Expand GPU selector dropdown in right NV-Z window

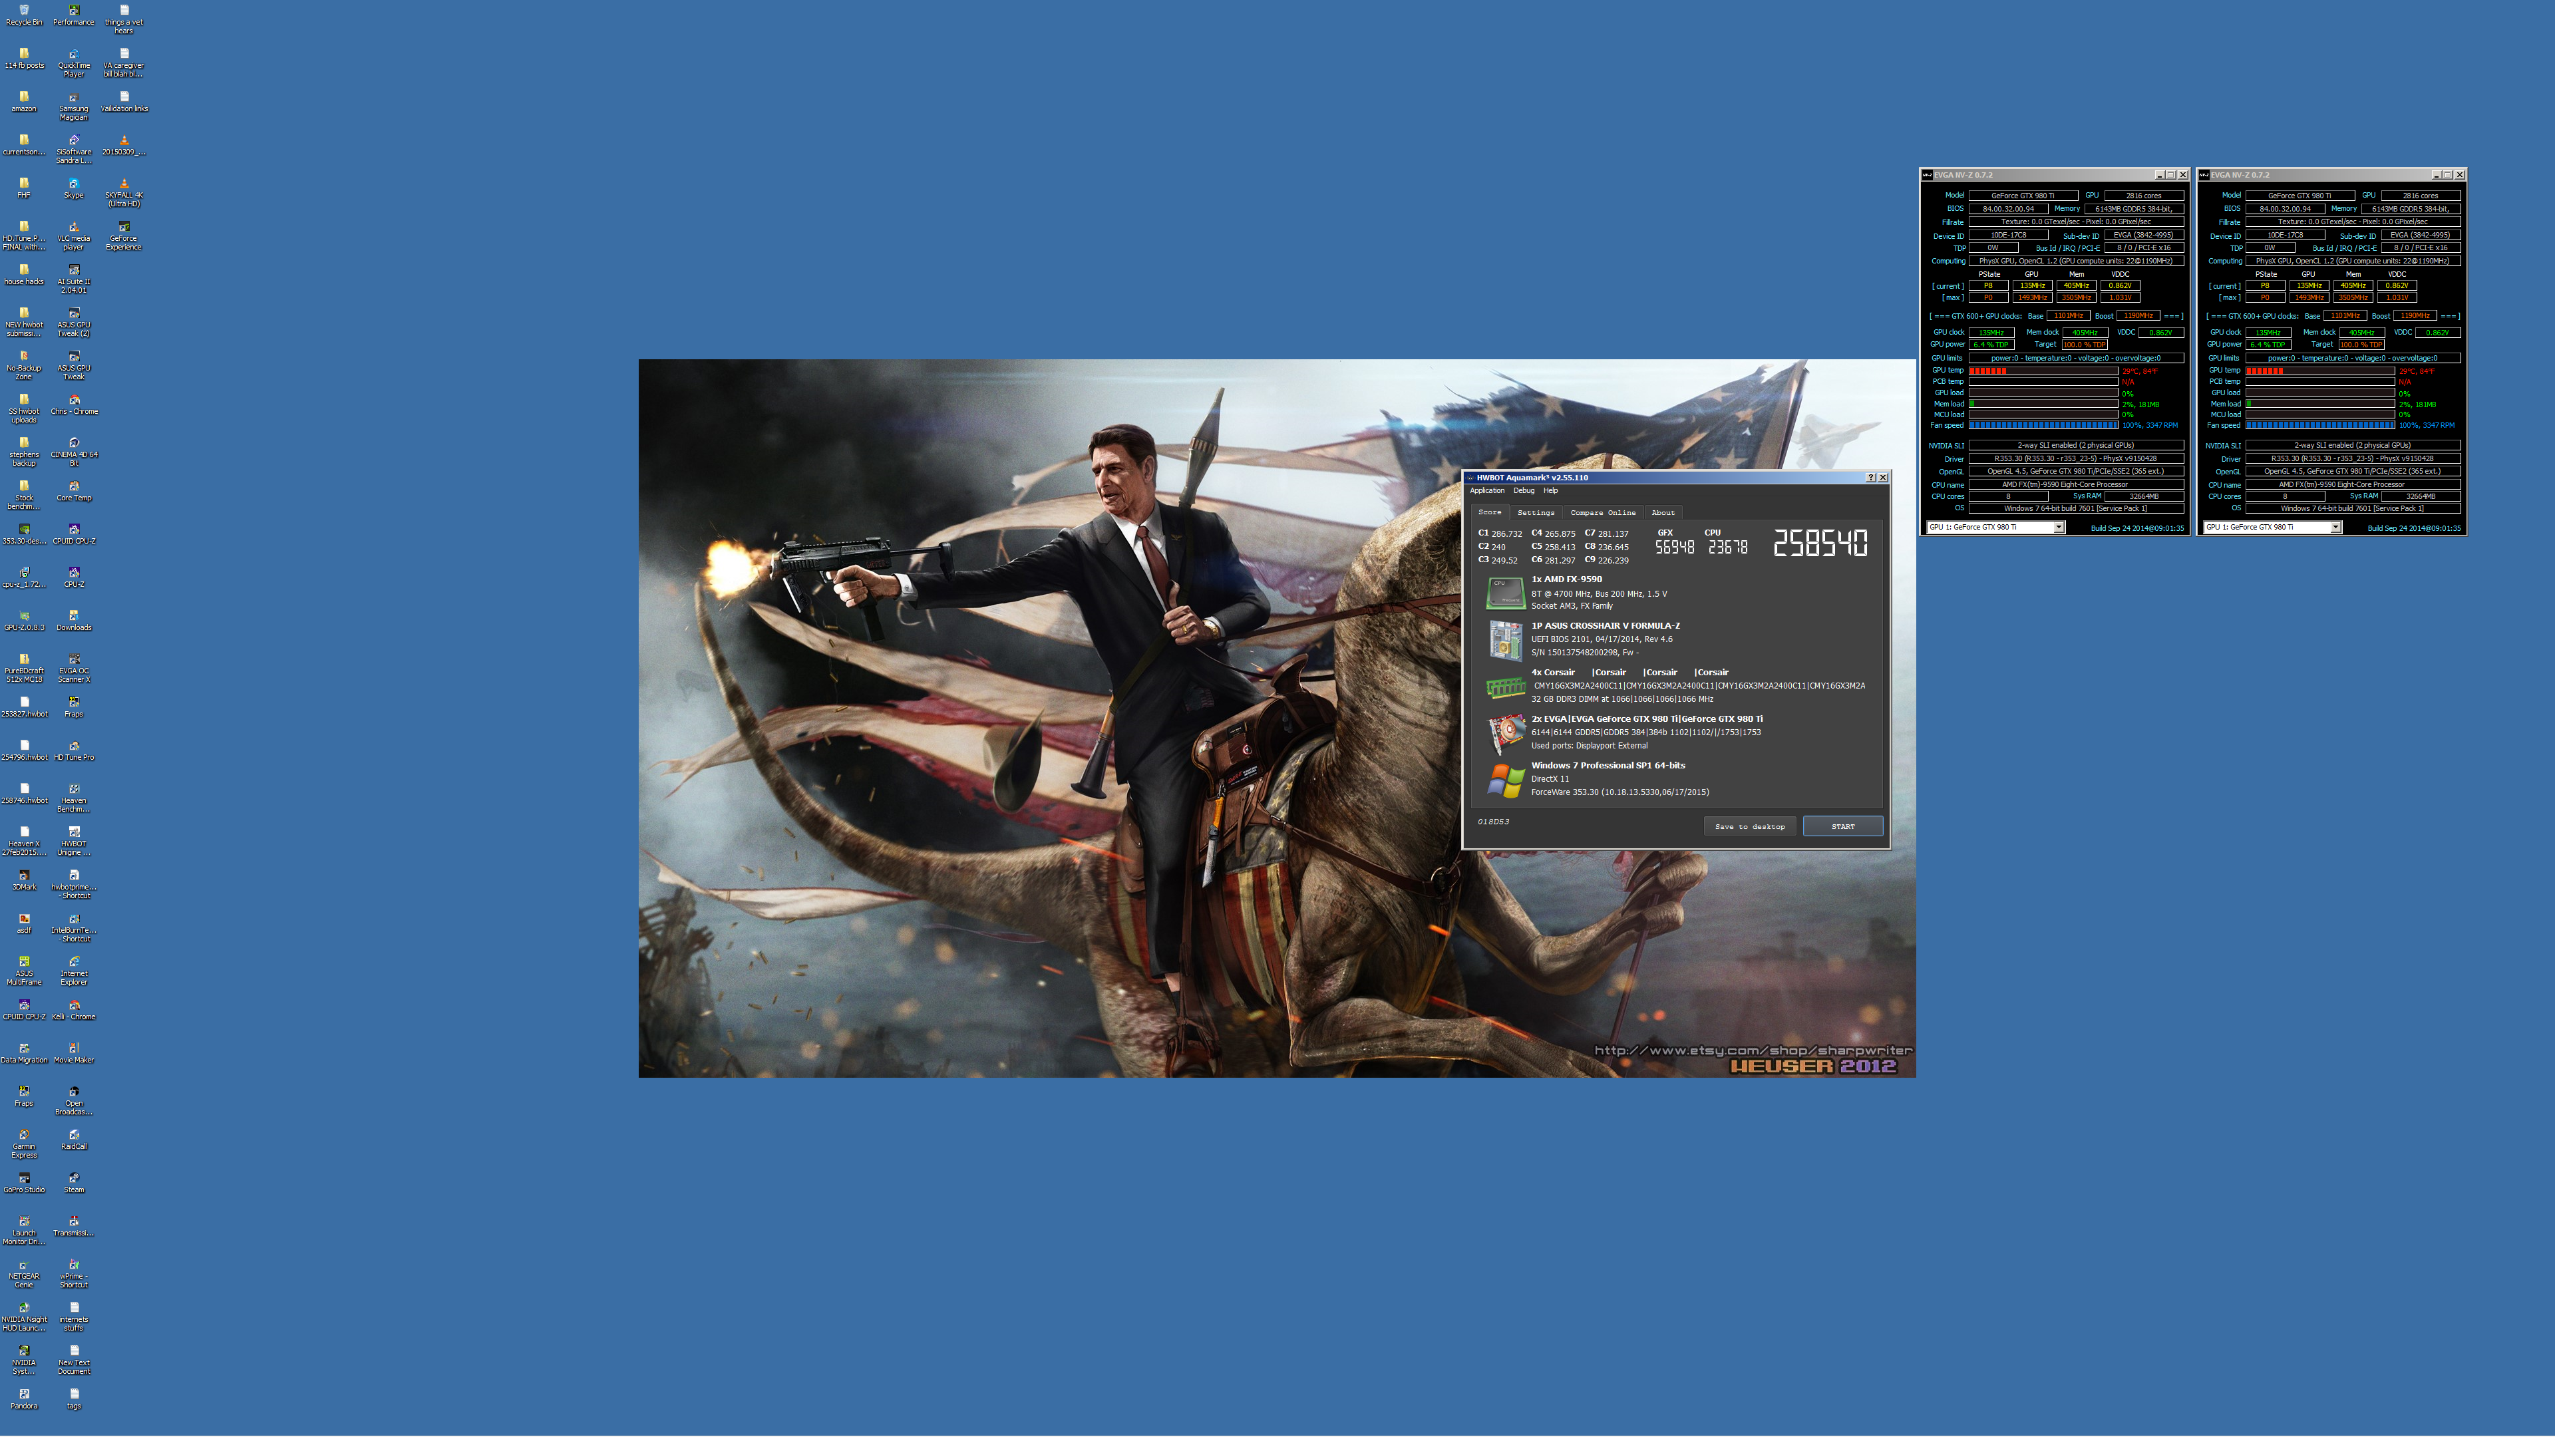[x=2335, y=528]
